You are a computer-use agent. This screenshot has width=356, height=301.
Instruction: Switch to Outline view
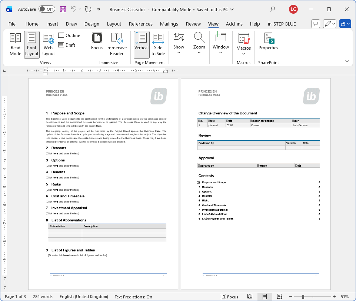(69, 36)
